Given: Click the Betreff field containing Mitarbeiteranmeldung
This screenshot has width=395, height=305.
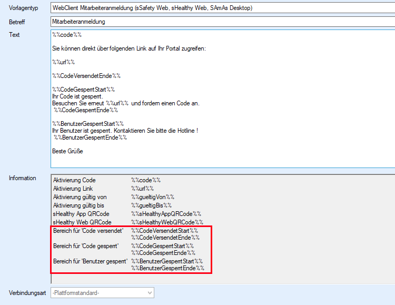Looking at the screenshot, I should point(223,22).
